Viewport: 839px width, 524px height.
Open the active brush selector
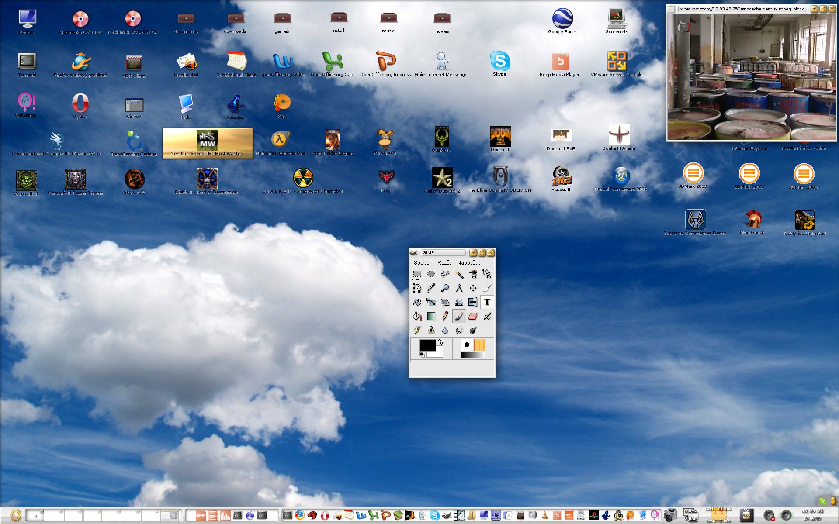(467, 345)
